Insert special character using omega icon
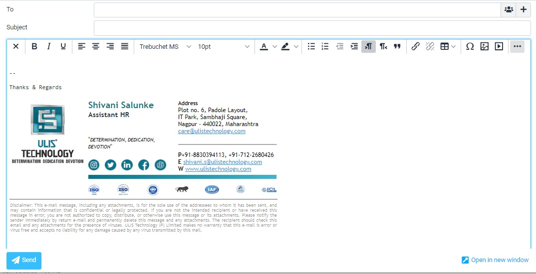 coord(470,46)
